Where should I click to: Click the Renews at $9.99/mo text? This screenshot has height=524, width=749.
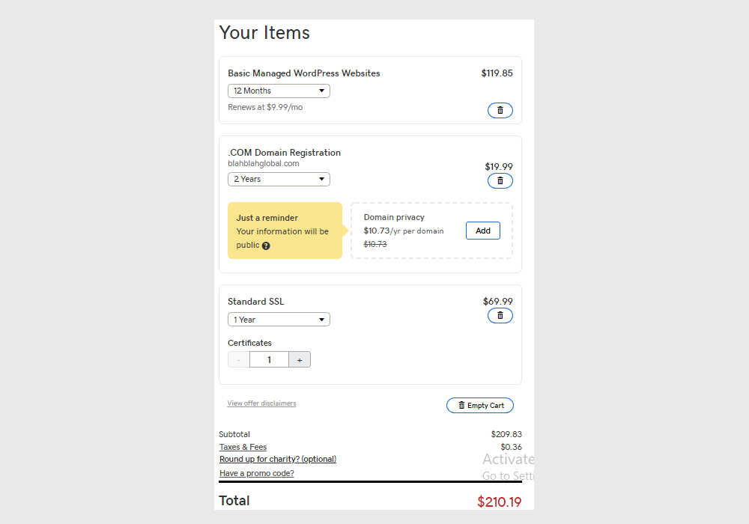[265, 107]
